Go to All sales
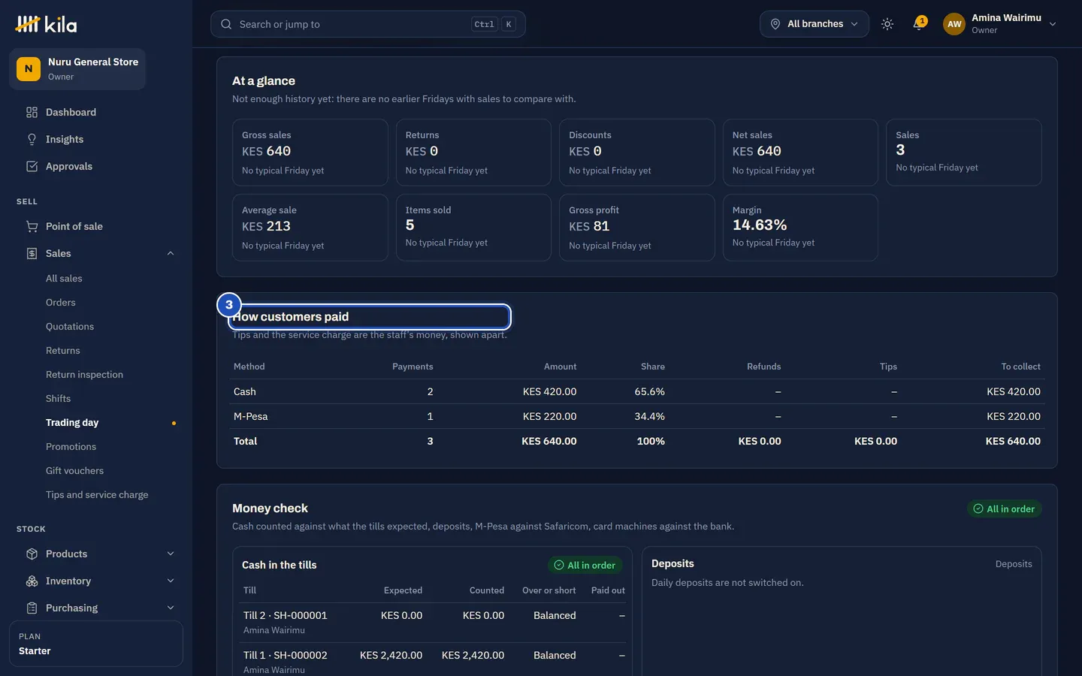 coord(64,279)
